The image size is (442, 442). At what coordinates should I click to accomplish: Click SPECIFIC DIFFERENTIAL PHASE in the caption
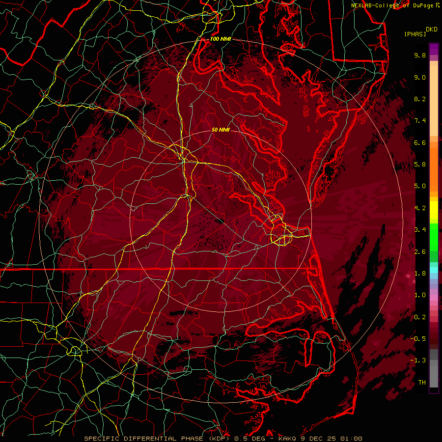143,439
